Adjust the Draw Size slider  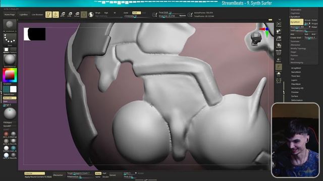172,16
